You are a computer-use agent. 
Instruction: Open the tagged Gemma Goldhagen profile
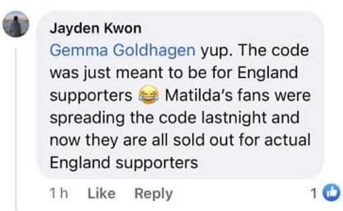coord(122,50)
